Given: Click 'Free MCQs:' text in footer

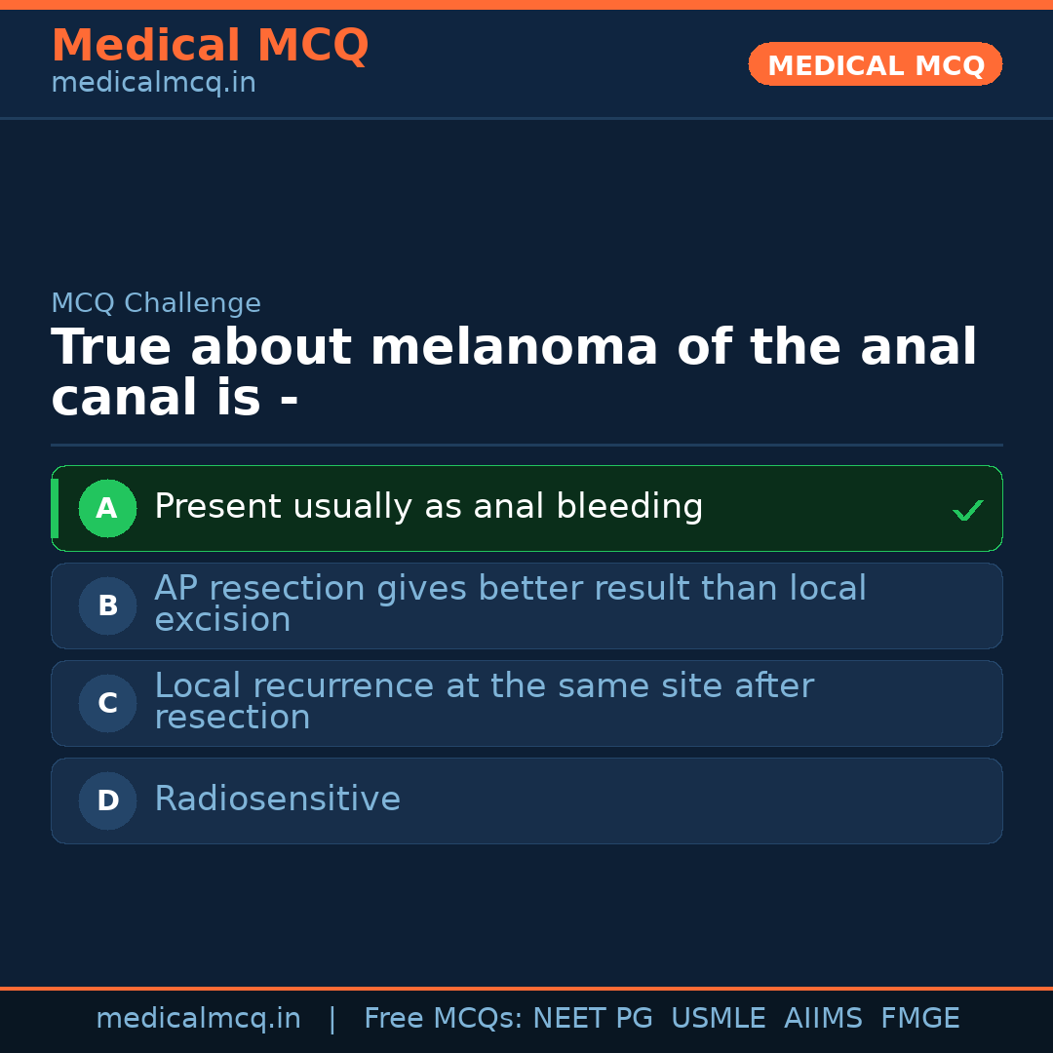Looking at the screenshot, I should pyautogui.click(x=444, y=1019).
